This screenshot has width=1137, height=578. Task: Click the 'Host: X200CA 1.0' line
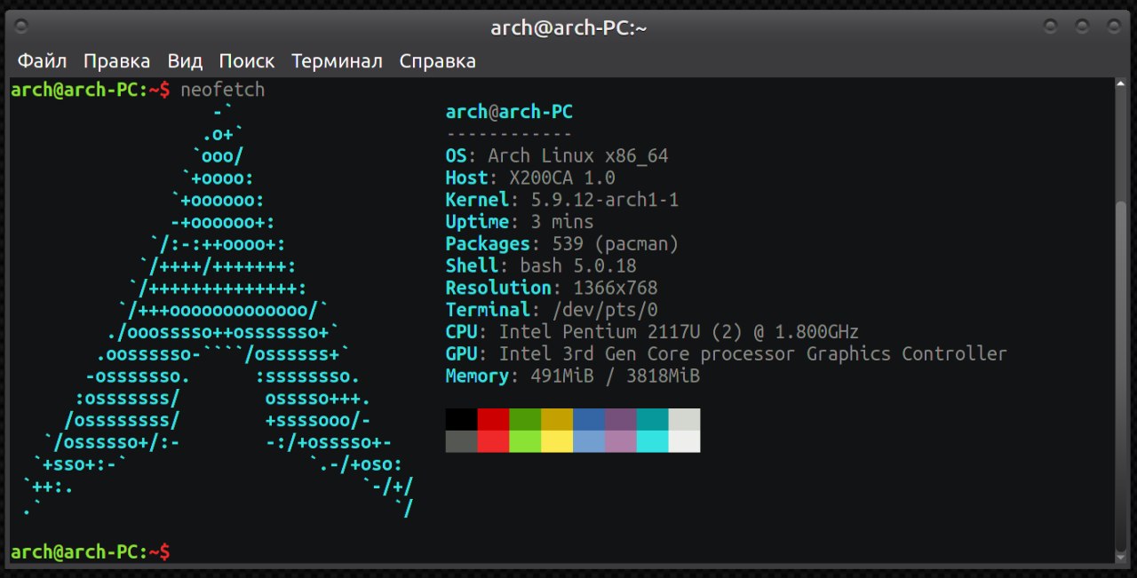[x=530, y=178]
